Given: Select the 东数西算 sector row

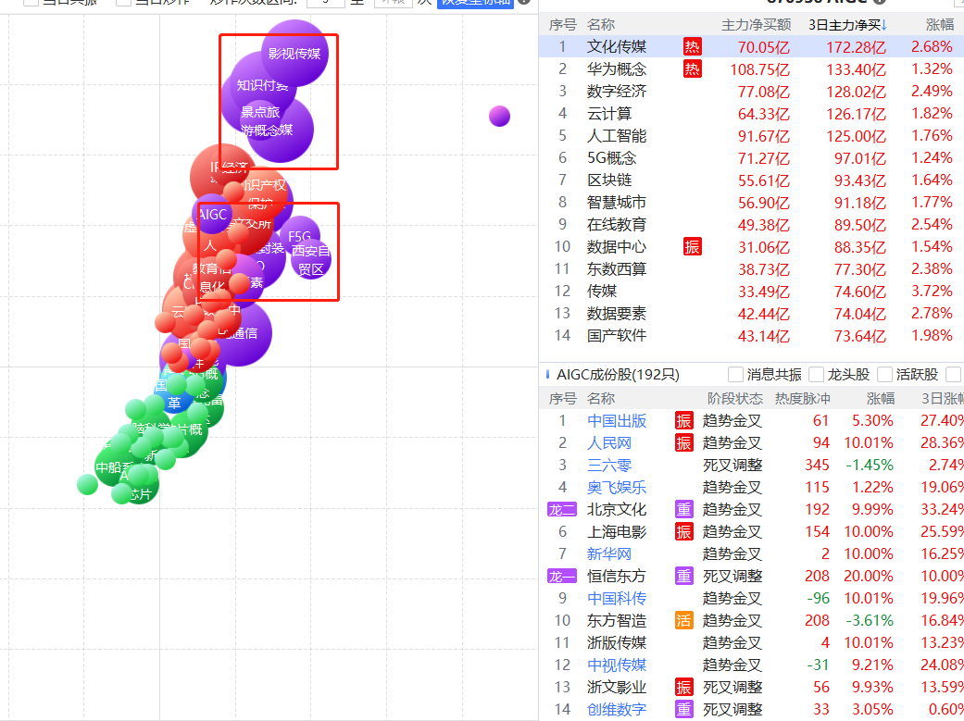Looking at the screenshot, I should pos(751,269).
